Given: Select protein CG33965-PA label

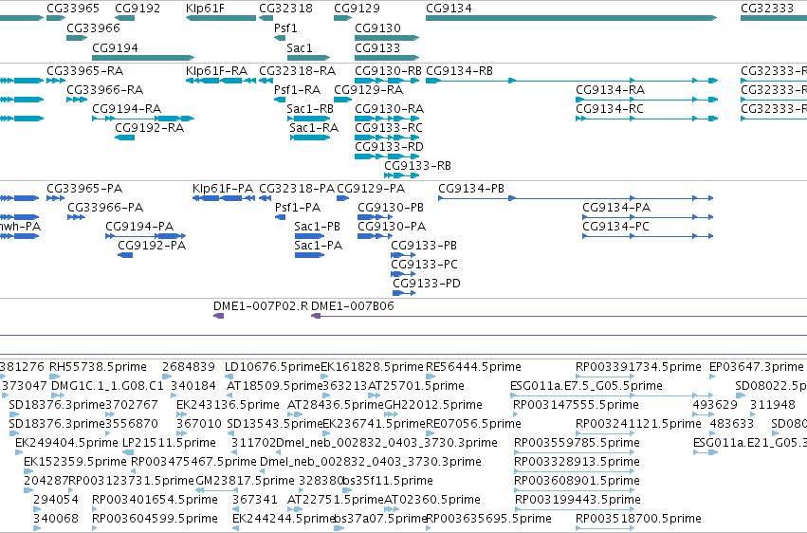Looking at the screenshot, I should tap(84, 189).
